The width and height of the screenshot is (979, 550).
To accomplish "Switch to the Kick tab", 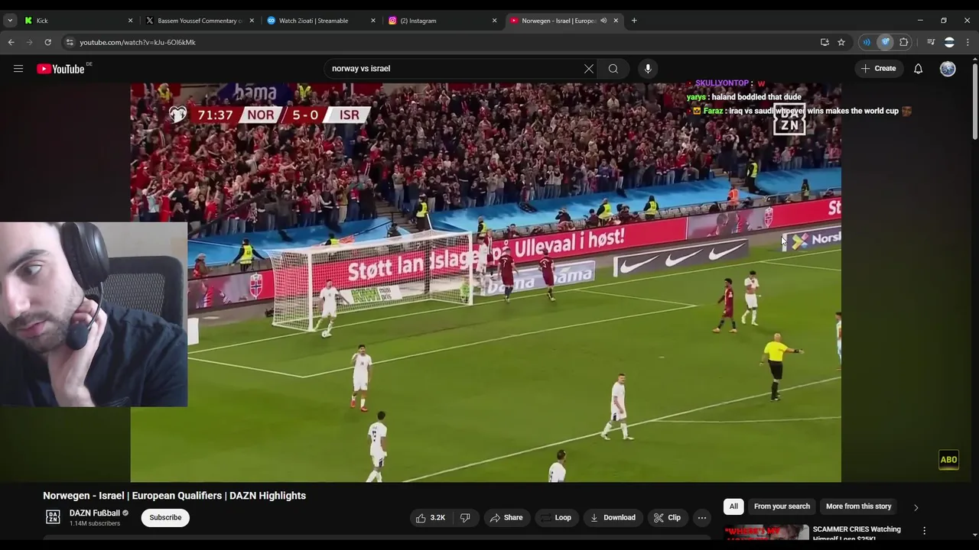I will 76,21.
